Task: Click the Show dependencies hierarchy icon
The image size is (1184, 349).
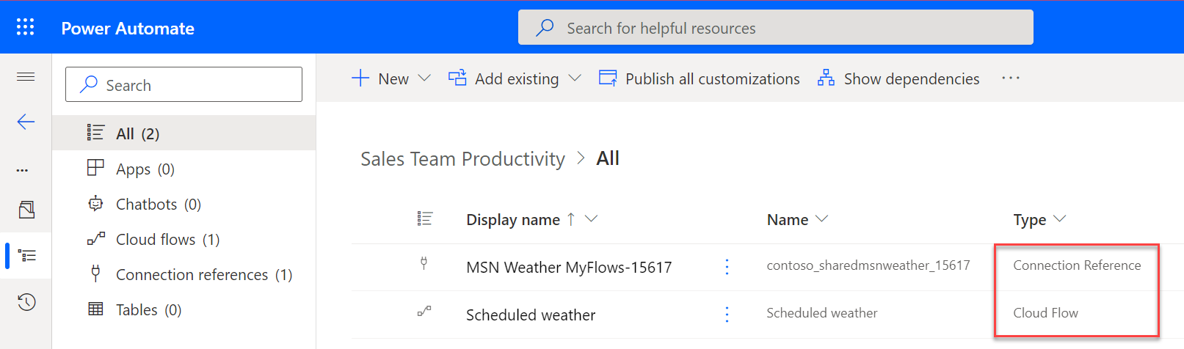Action: pyautogui.click(x=826, y=78)
